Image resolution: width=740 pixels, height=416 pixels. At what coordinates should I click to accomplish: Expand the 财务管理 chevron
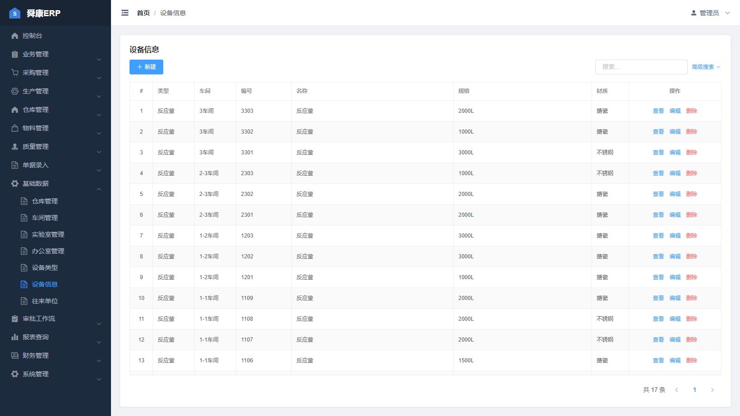coord(99,361)
